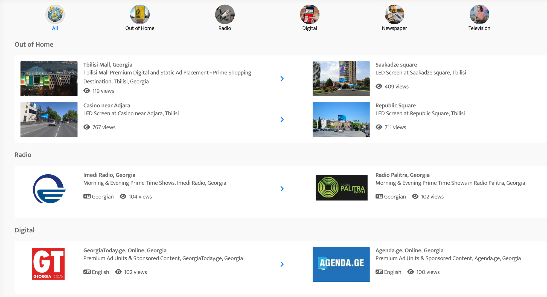Click the Republic Square photo thumbnail
547x297 pixels.
(x=341, y=119)
